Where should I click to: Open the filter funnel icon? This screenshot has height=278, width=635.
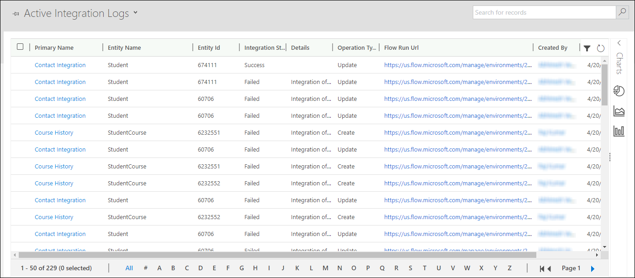[x=587, y=48]
